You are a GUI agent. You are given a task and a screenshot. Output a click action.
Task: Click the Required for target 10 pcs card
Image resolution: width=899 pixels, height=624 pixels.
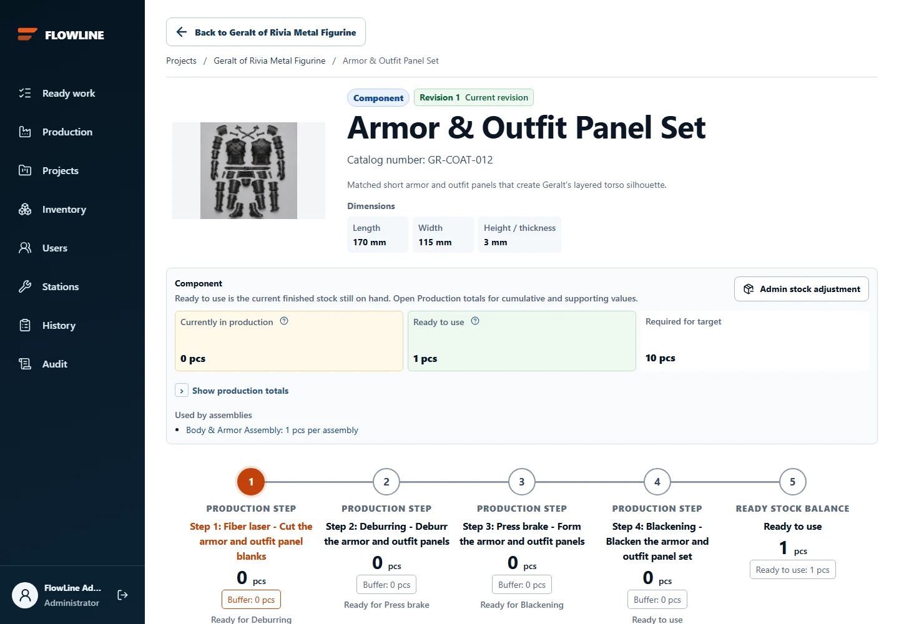point(754,341)
